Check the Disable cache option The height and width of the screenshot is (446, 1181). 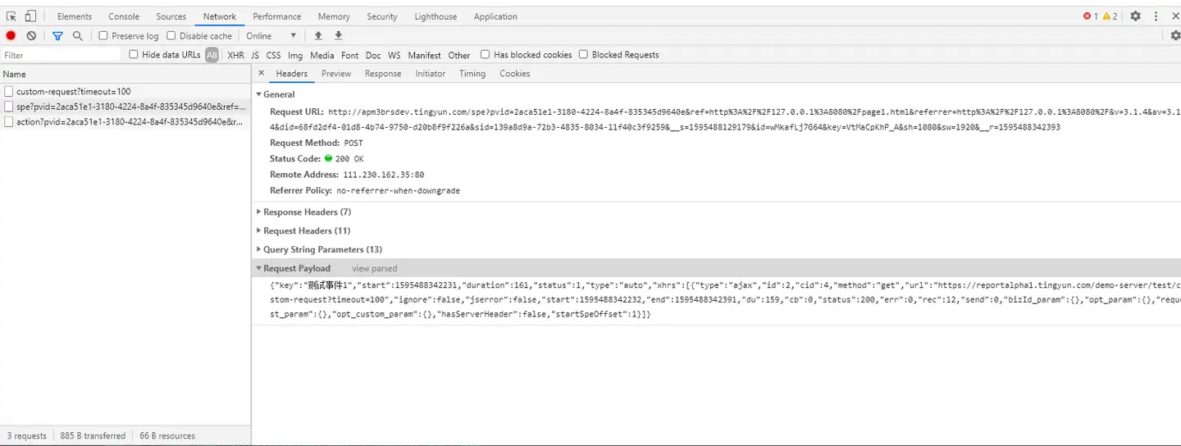(x=171, y=36)
